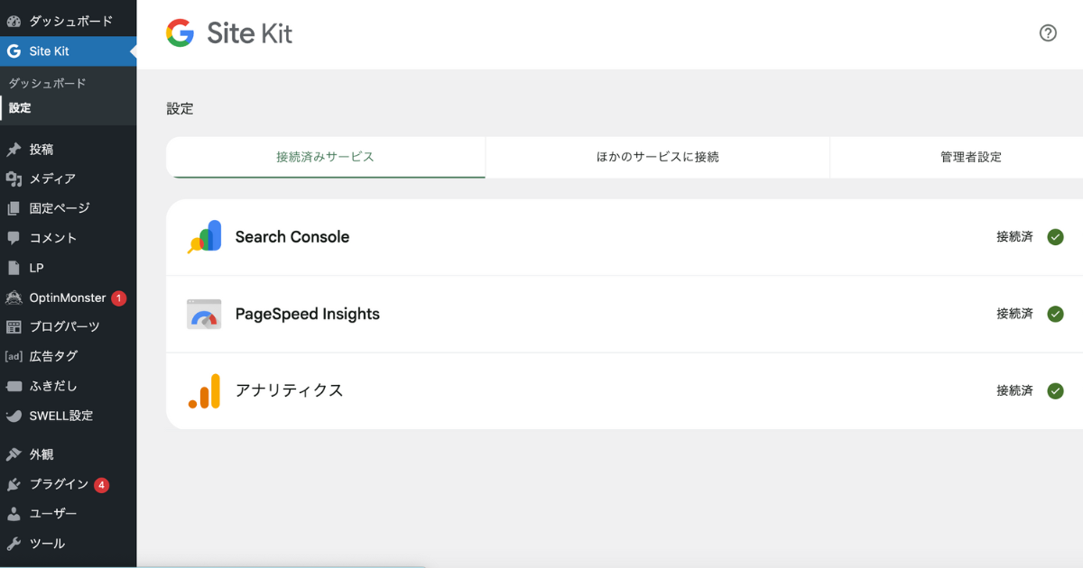Image resolution: width=1083 pixels, height=568 pixels.
Task: Go to 外観 in the sidebar
Action: point(42,454)
